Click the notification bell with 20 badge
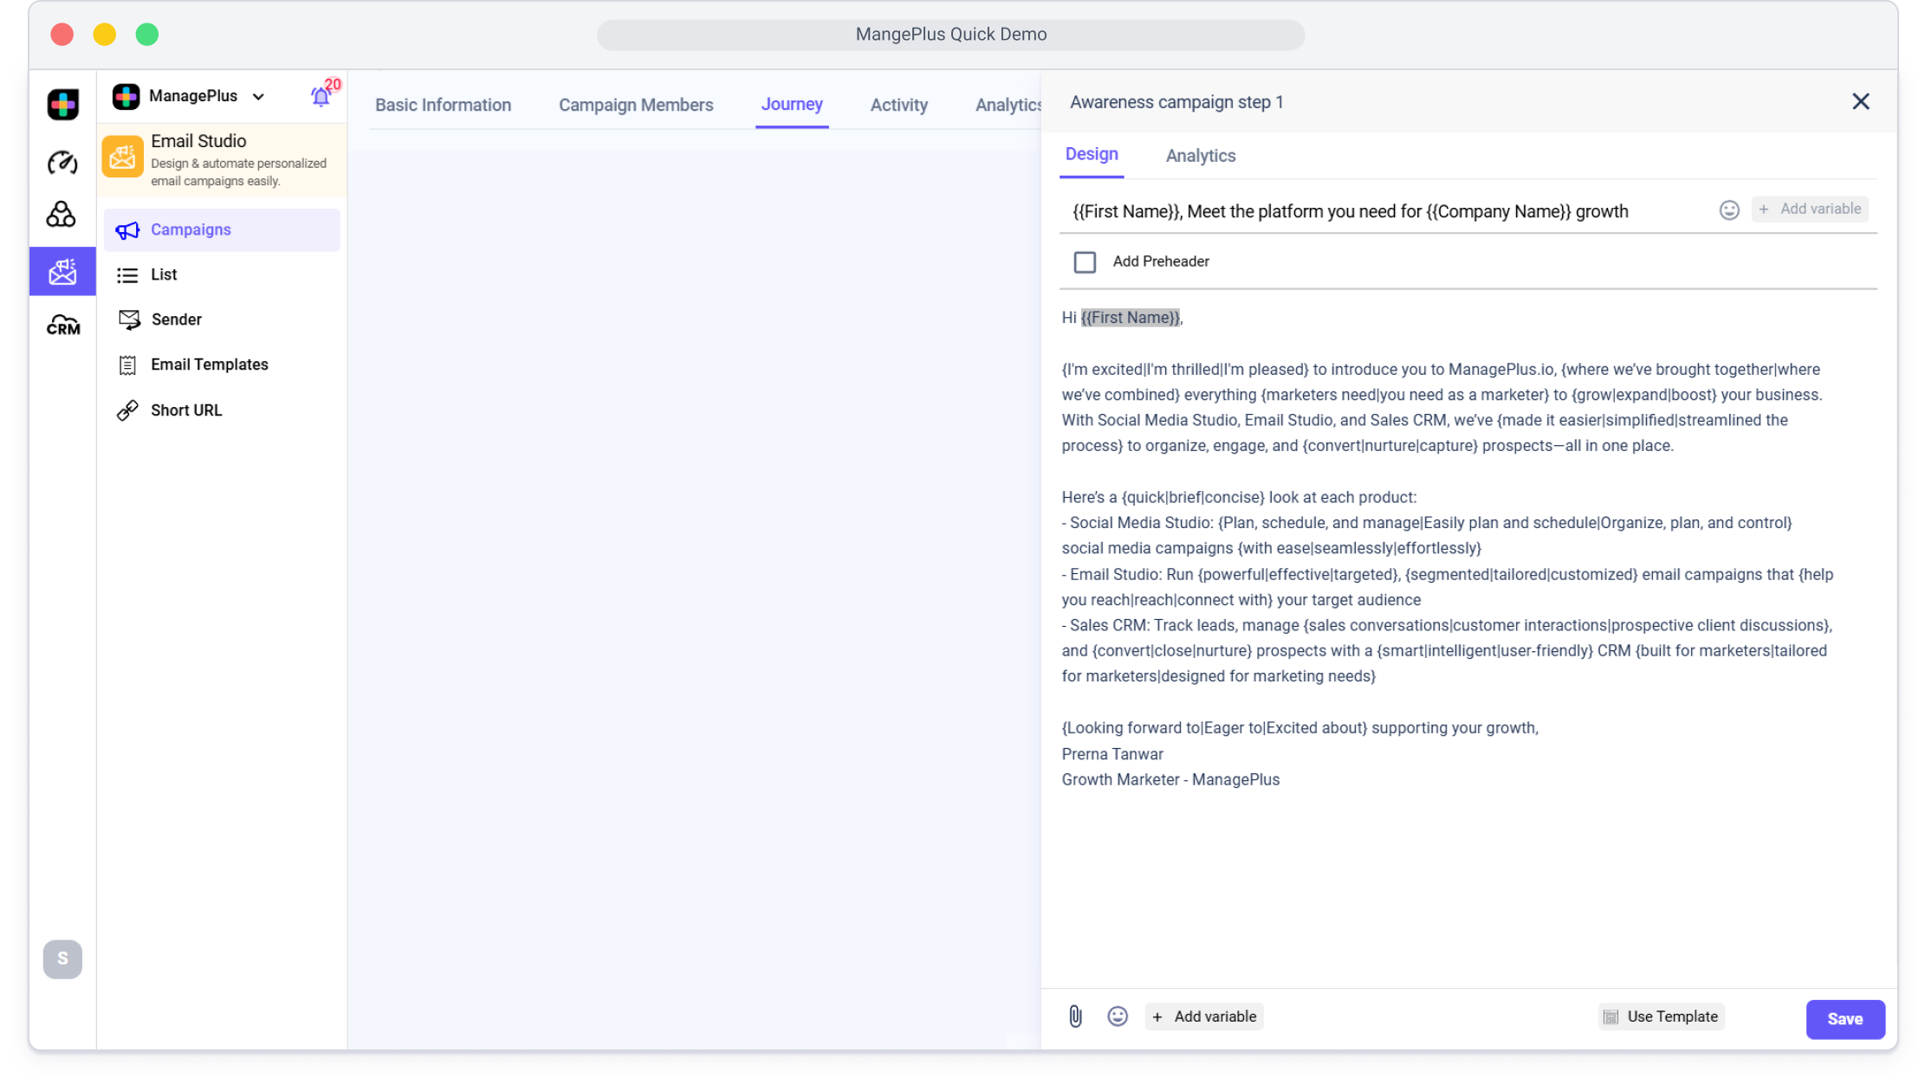Image resolution: width=1925 pixels, height=1084 pixels. coord(321,96)
